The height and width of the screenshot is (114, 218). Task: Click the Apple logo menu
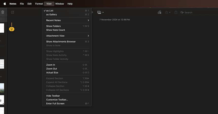5,4
